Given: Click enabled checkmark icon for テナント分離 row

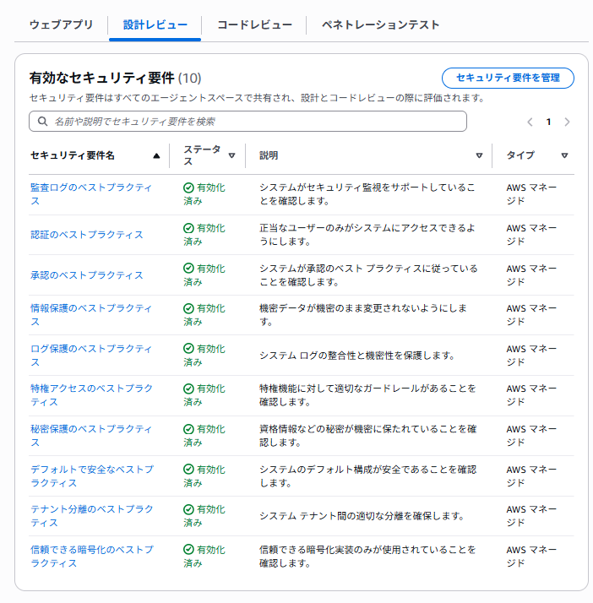Looking at the screenshot, I should 188,510.
